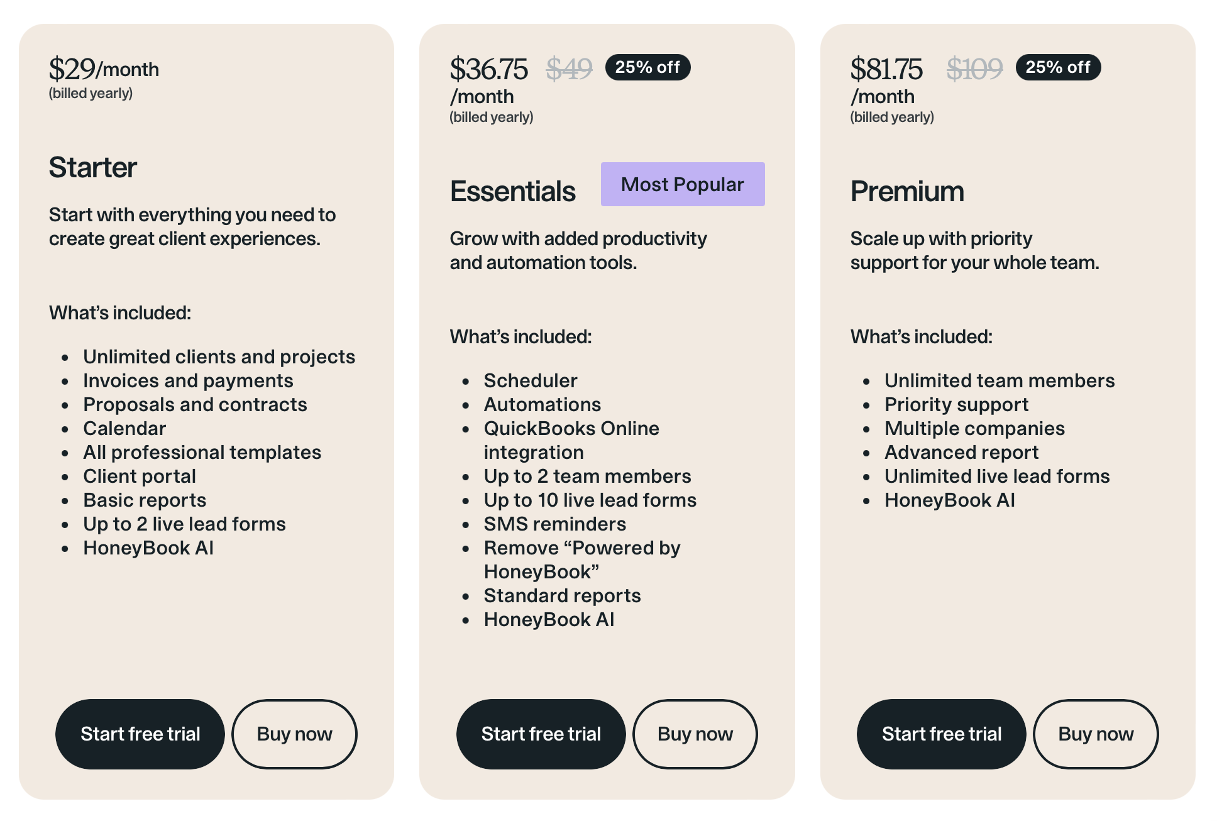The image size is (1217, 821).
Task: Click the Most Popular badge
Action: (x=682, y=184)
